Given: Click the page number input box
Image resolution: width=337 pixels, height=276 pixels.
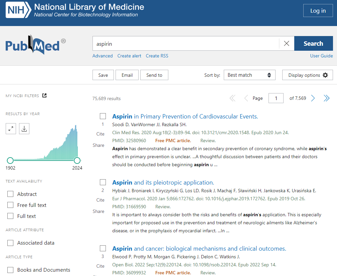Looking at the screenshot, I should [x=276, y=98].
